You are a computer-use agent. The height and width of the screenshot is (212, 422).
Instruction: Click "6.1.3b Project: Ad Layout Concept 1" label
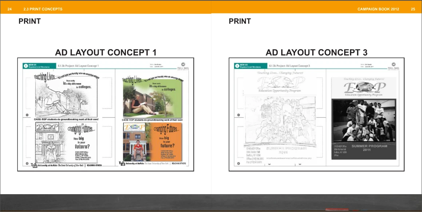tap(78, 66)
